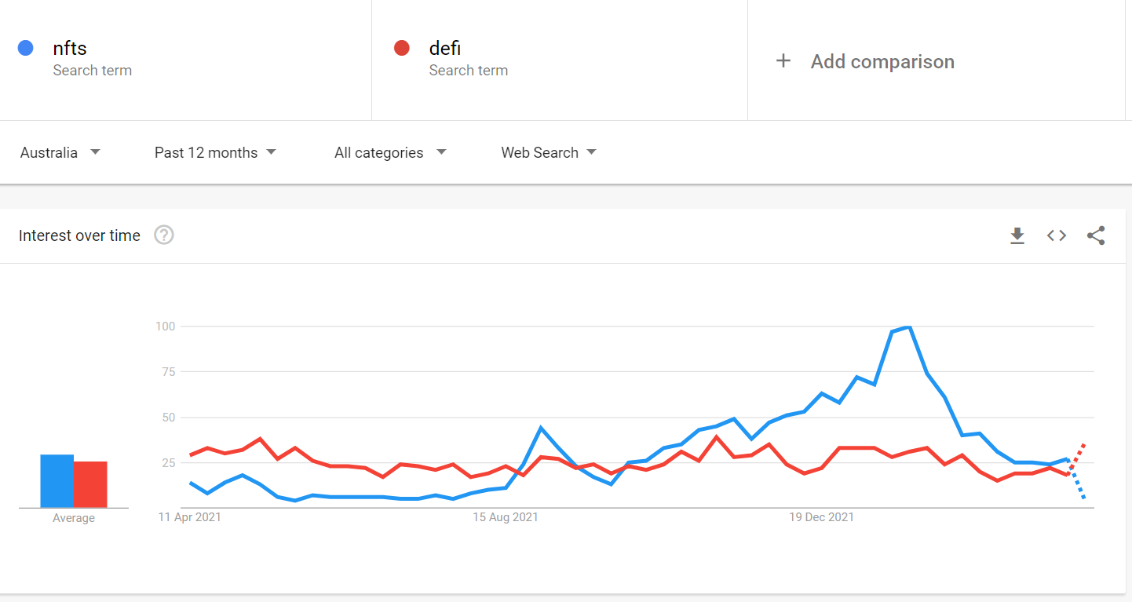Click the Add comparison button
The height and width of the screenshot is (602, 1132).
pyautogui.click(x=882, y=61)
